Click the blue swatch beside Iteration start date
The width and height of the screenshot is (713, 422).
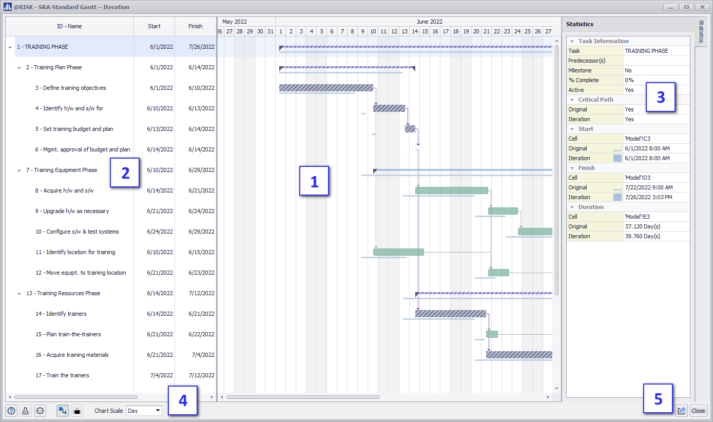617,158
